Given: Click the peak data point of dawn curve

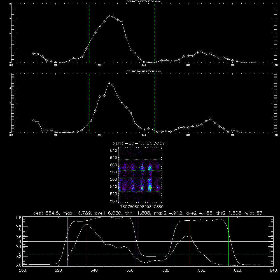Looking at the screenshot, I should coord(109,16).
